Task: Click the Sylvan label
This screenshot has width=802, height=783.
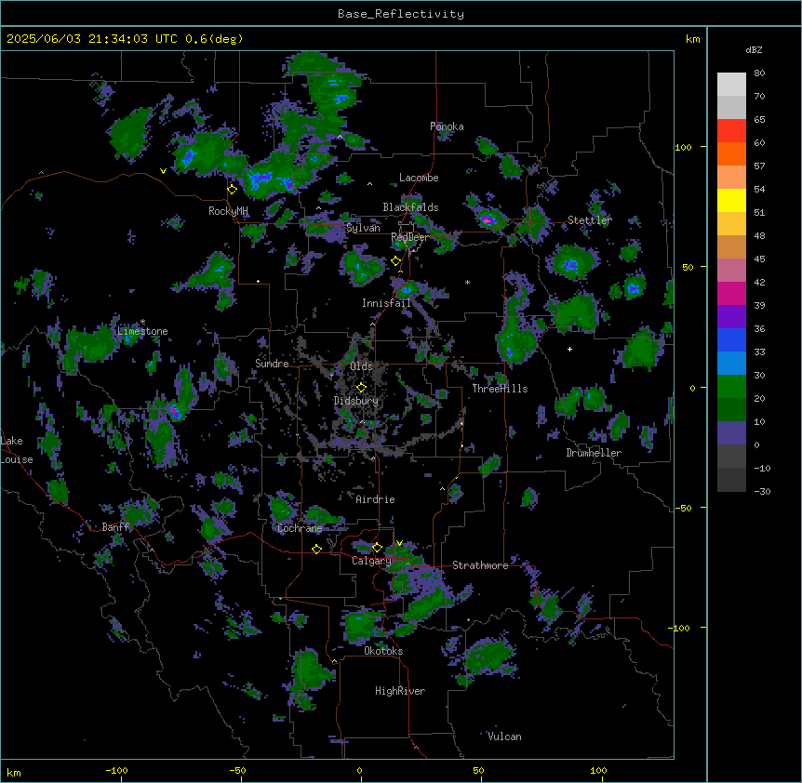Action: point(363,228)
